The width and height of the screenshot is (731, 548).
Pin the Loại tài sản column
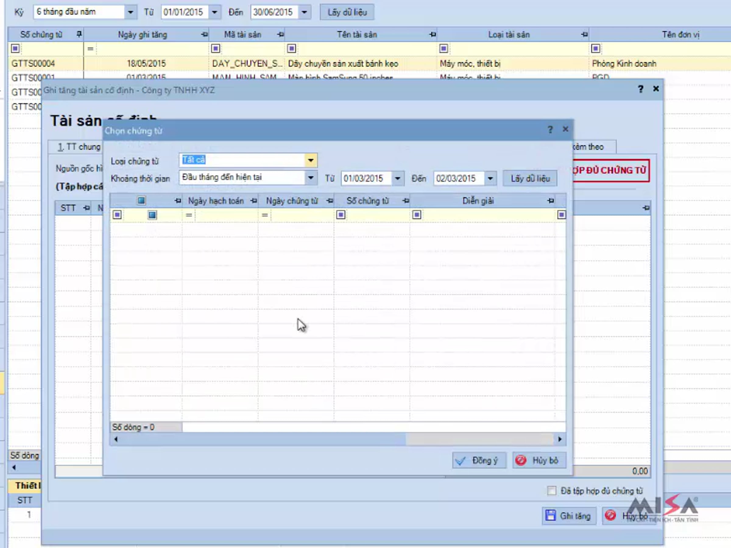[x=584, y=34]
